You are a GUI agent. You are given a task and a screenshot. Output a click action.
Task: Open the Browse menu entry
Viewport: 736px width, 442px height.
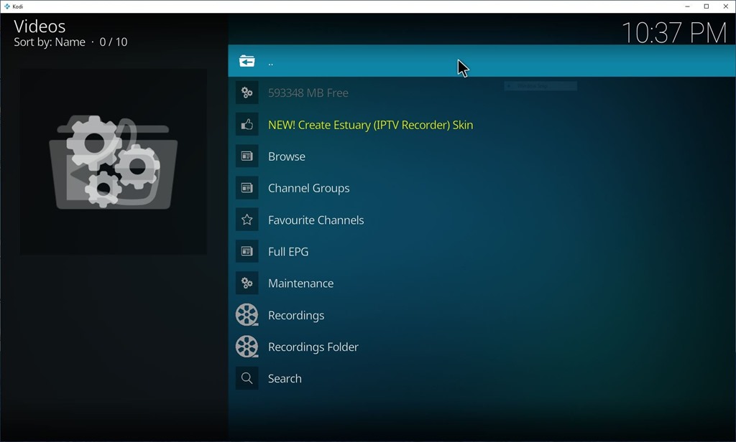(x=286, y=156)
